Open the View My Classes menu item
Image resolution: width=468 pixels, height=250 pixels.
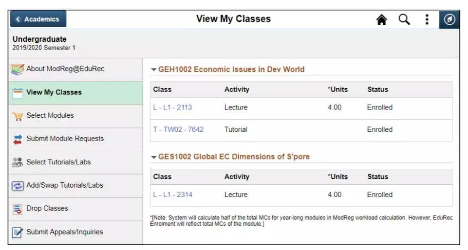54,92
